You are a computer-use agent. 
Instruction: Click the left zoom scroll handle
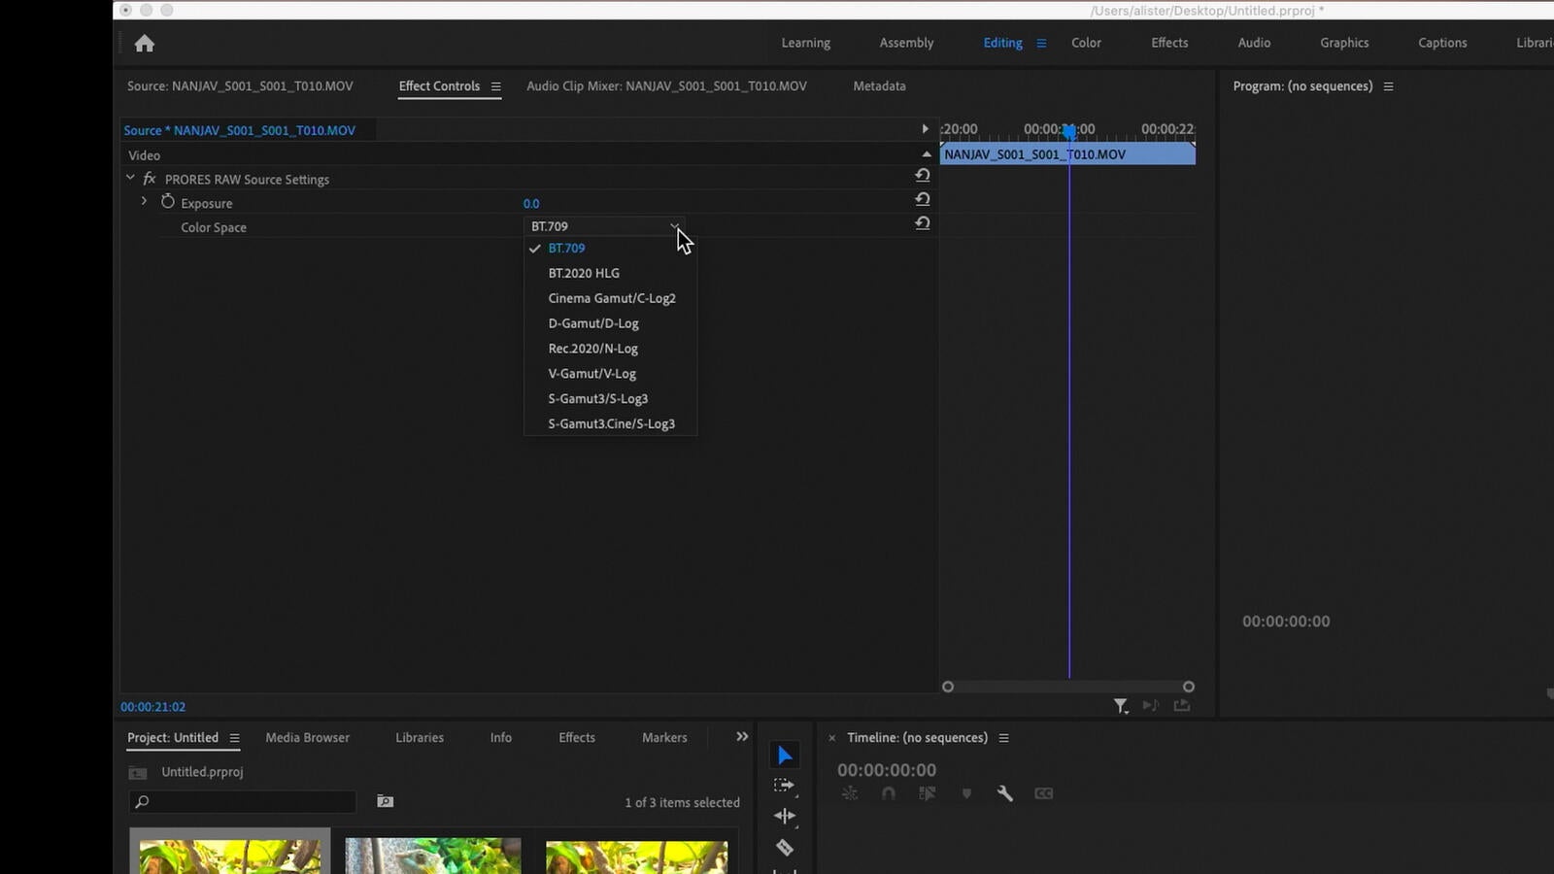[948, 687]
